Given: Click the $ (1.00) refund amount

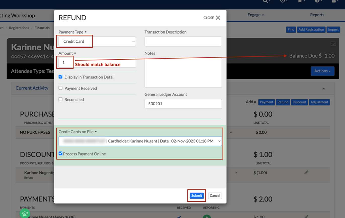Looking at the screenshot, I should tap(260, 173).
